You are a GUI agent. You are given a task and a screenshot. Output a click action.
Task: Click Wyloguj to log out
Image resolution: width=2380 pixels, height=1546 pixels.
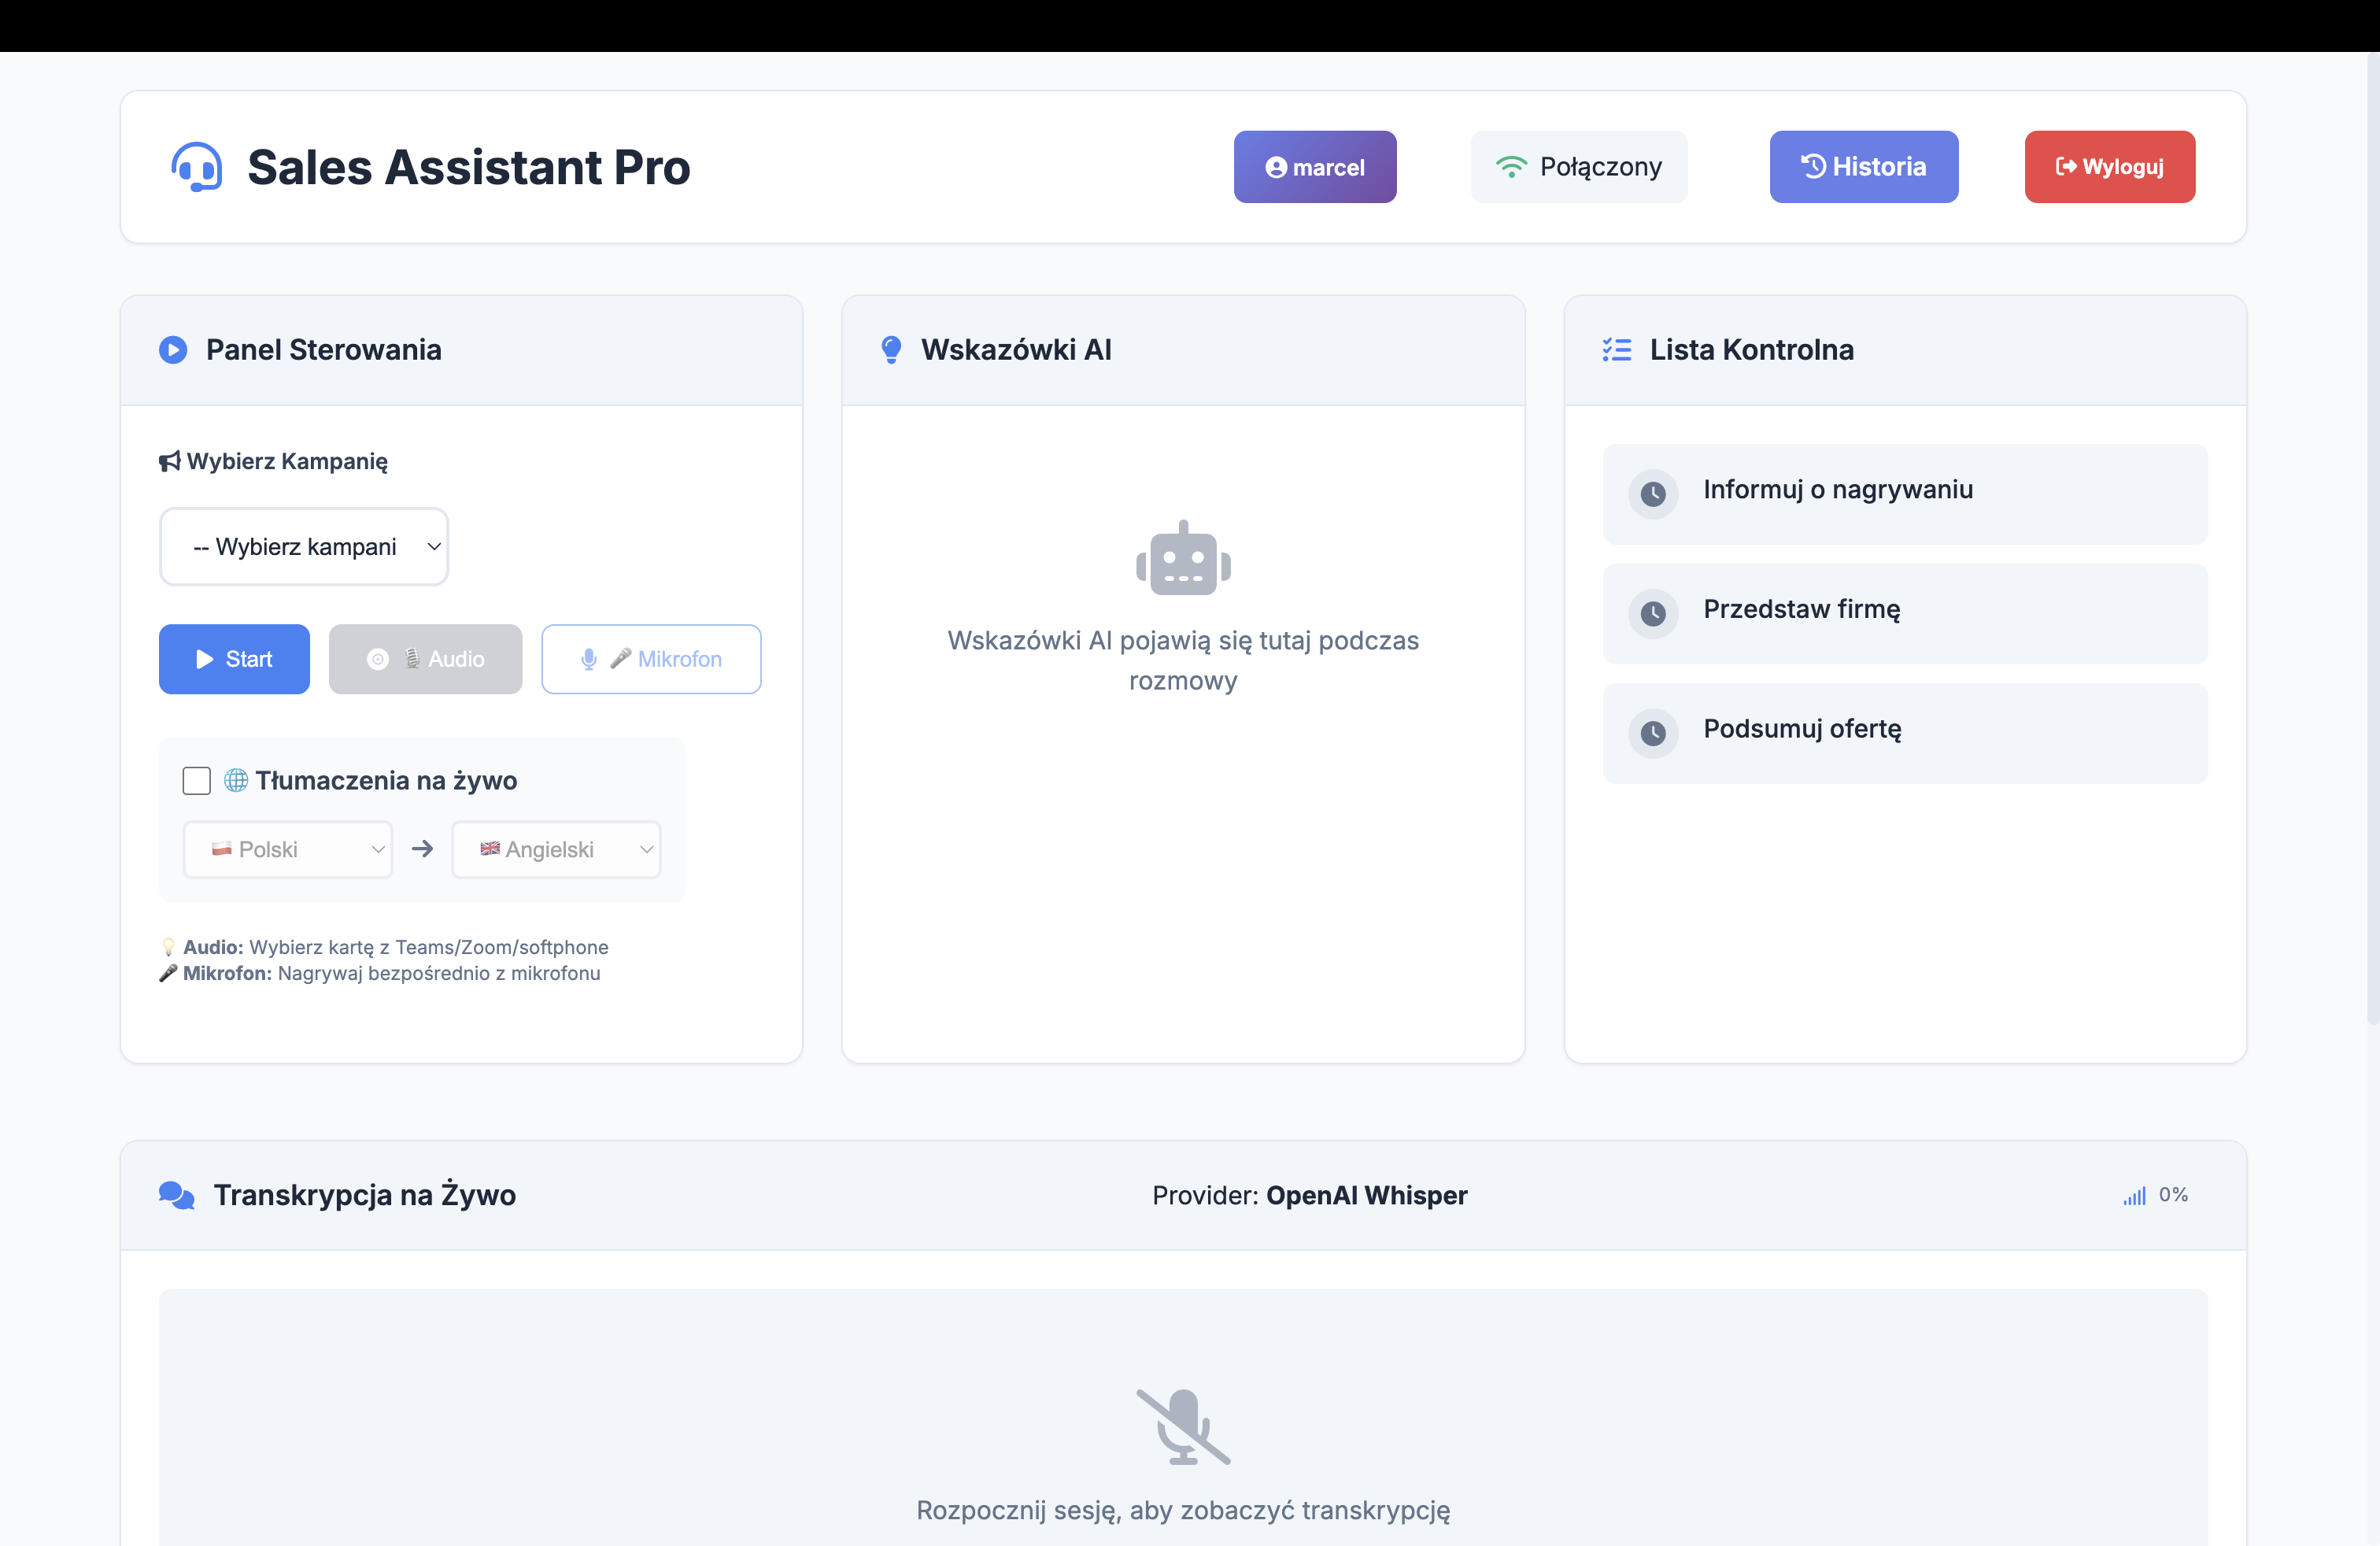[x=2109, y=167]
